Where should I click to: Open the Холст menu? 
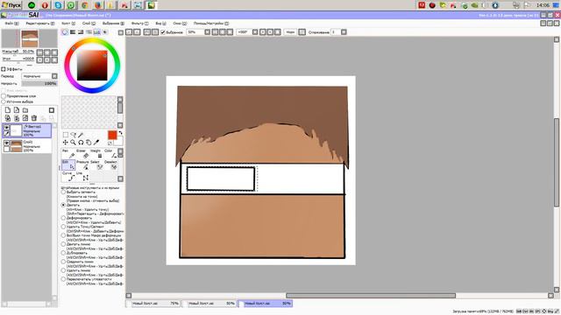click(x=68, y=24)
